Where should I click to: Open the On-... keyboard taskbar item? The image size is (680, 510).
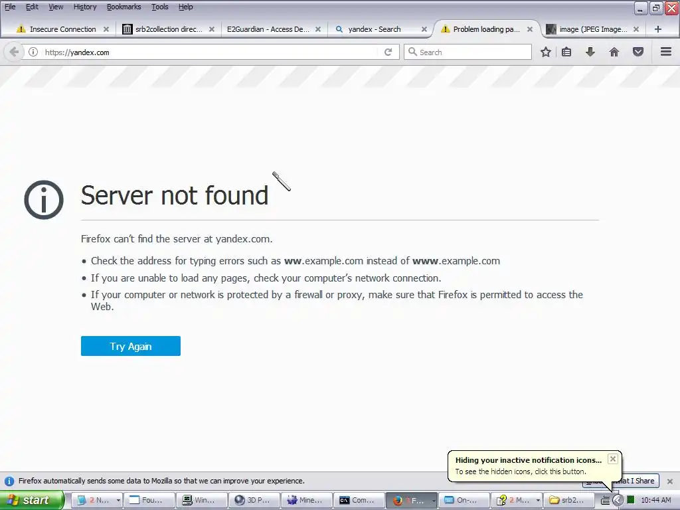464,500
